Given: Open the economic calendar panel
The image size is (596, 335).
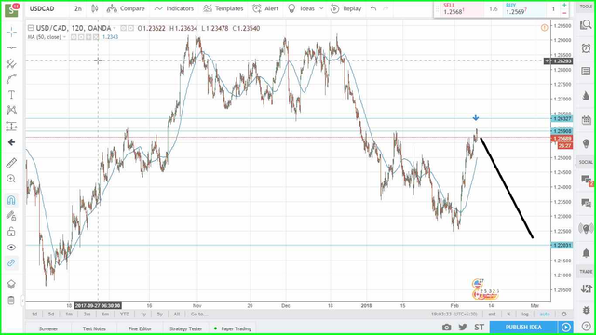Looking at the screenshot, I should [586, 120].
